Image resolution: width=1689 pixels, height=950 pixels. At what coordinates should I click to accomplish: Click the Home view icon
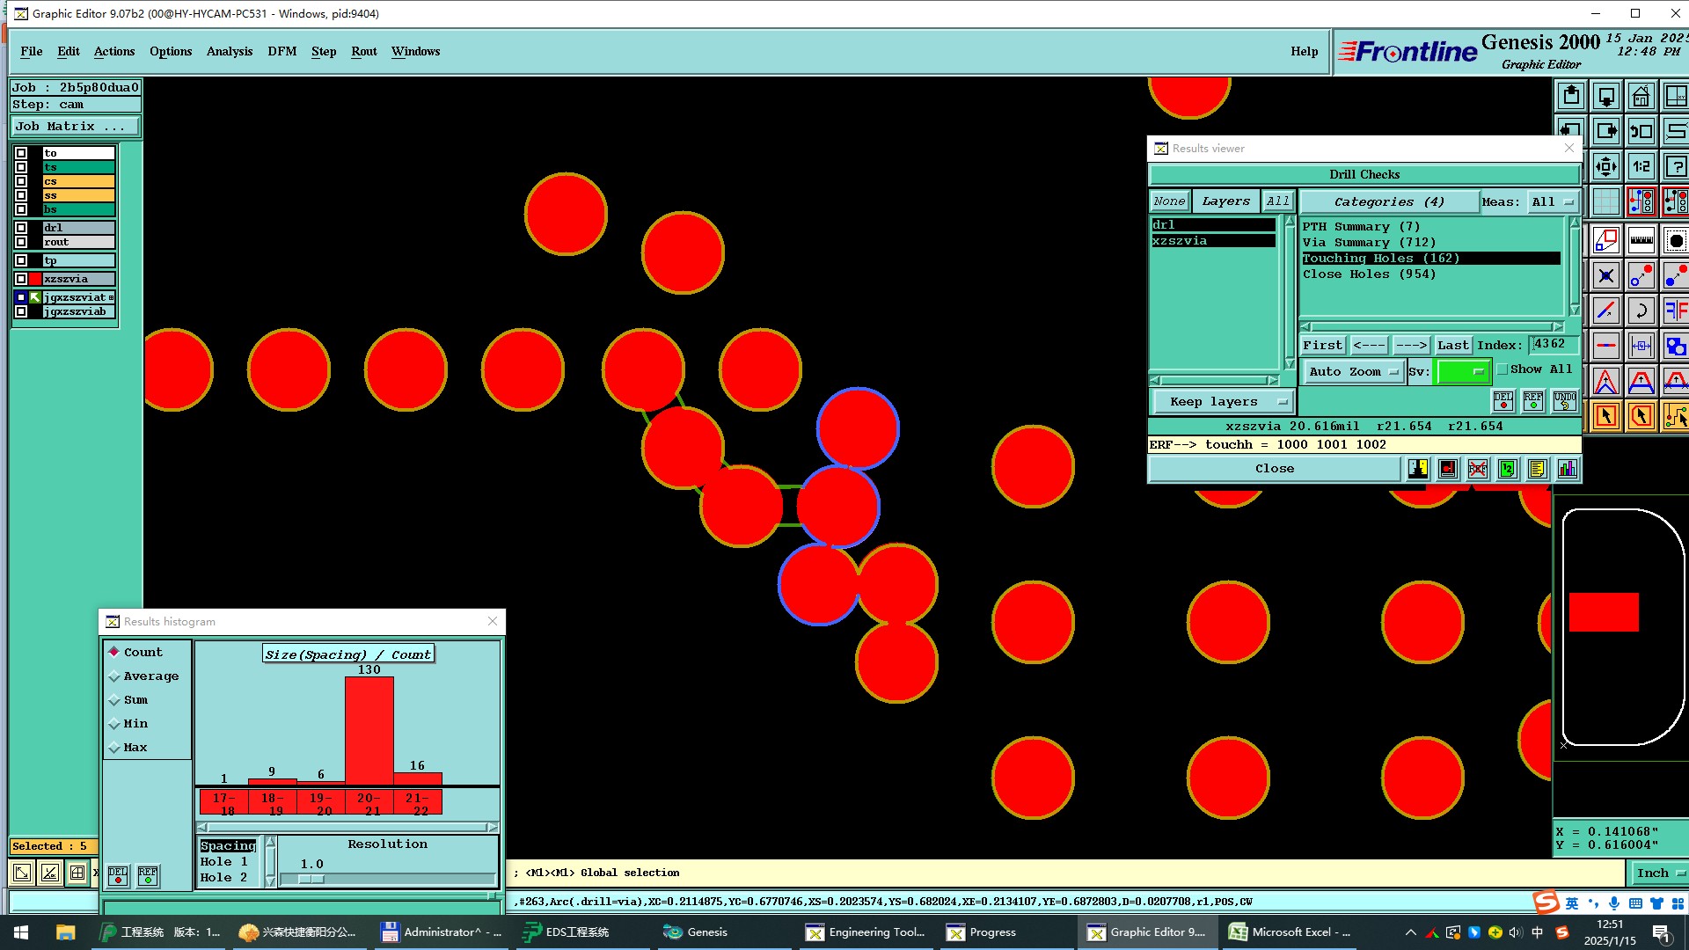tap(1641, 96)
